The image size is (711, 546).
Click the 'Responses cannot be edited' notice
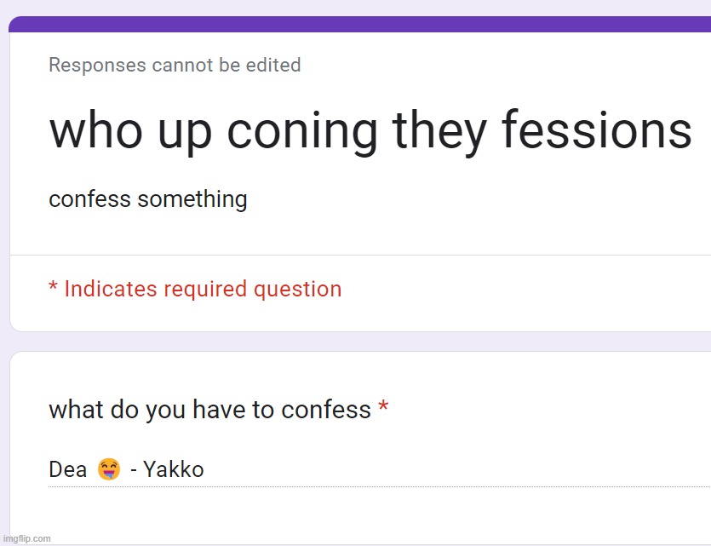(x=175, y=65)
